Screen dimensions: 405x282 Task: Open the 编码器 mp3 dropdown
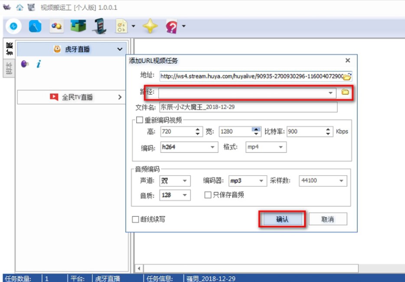point(247,181)
